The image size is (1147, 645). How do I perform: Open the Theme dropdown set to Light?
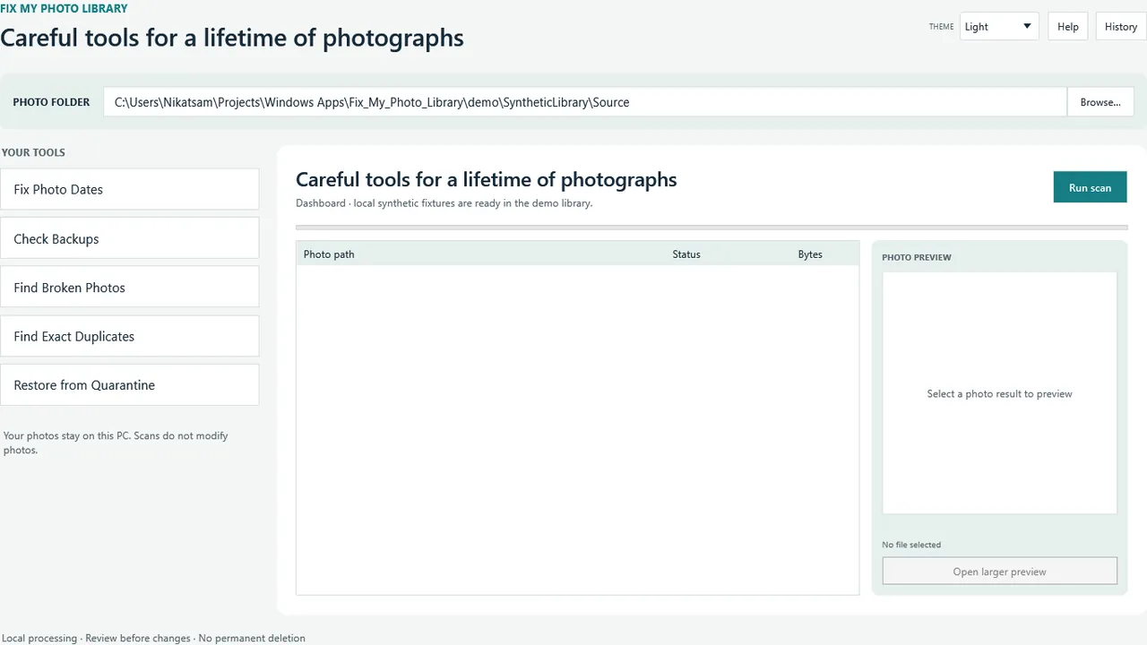[999, 26]
